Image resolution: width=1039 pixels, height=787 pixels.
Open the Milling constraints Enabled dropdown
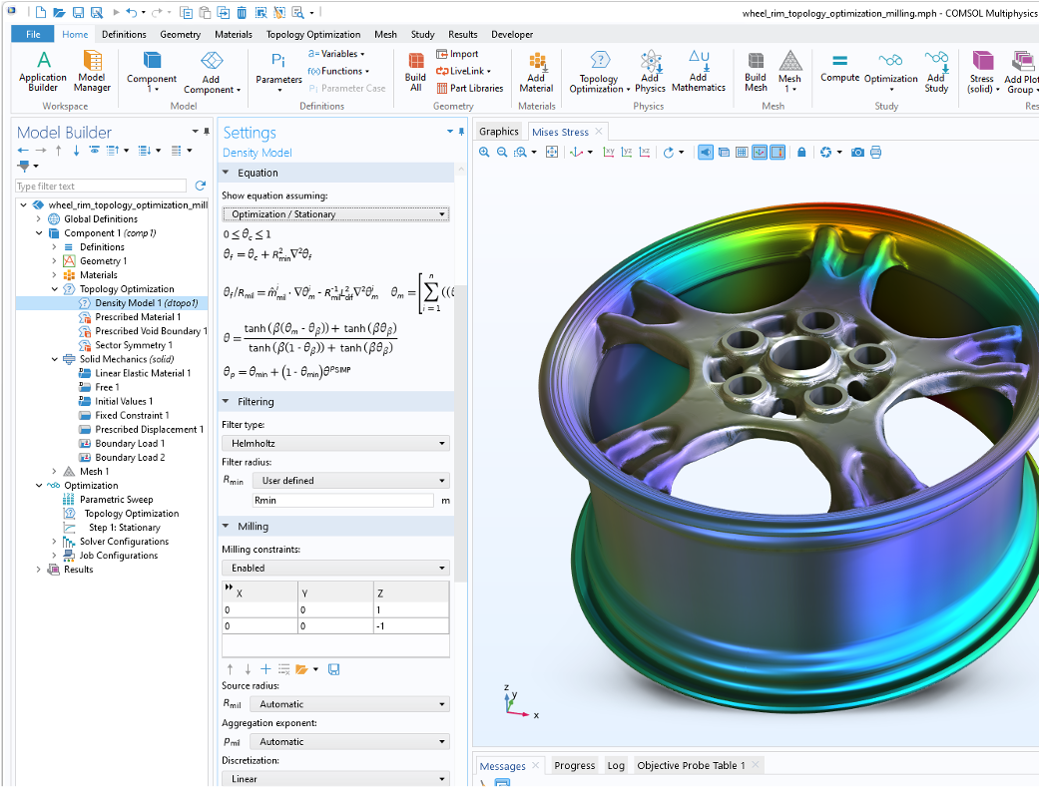(x=334, y=568)
